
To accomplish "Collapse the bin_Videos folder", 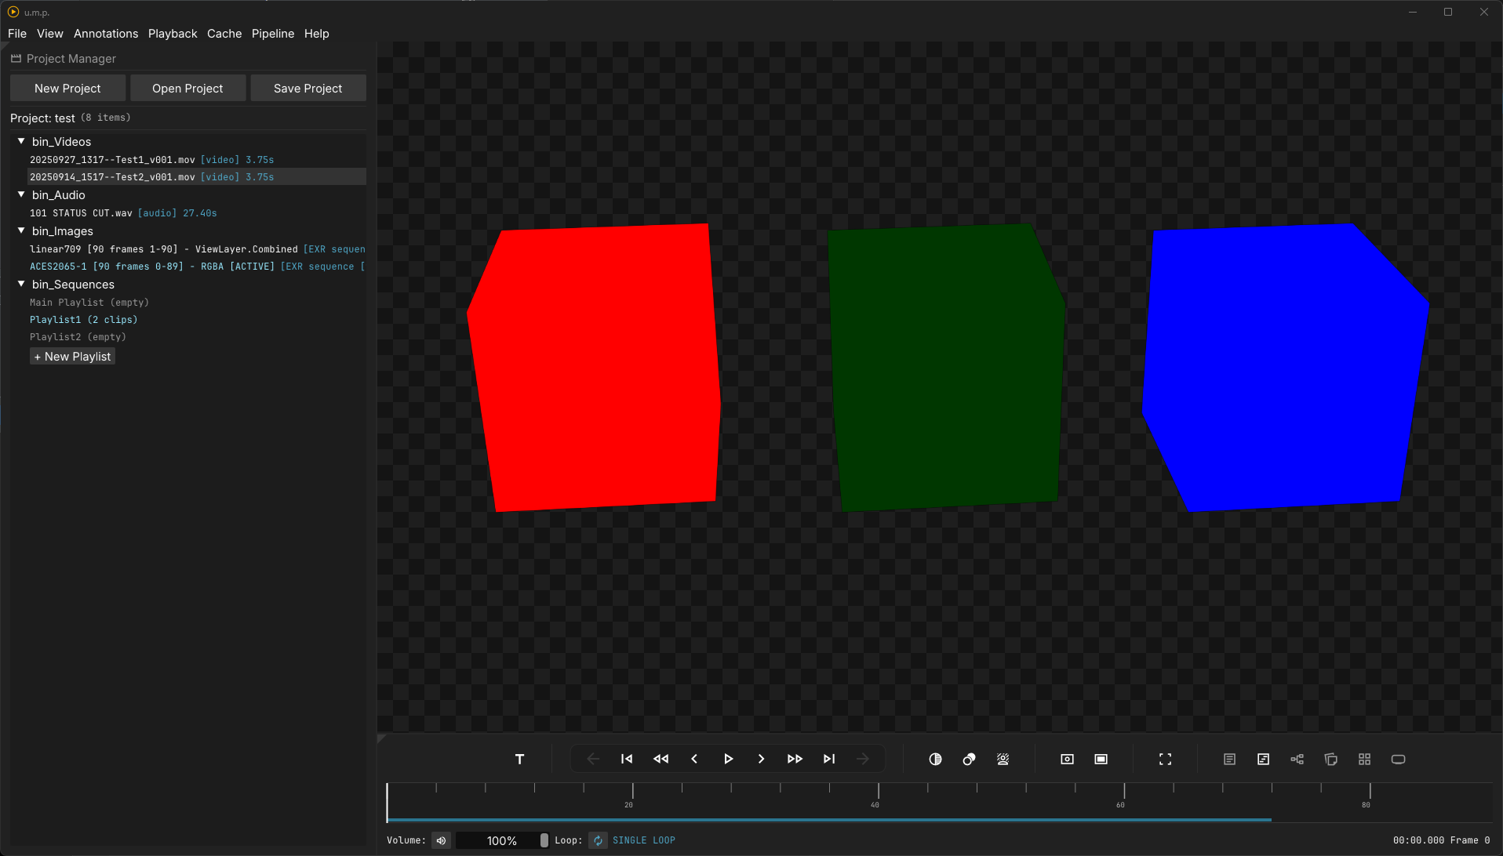I will click(x=21, y=141).
